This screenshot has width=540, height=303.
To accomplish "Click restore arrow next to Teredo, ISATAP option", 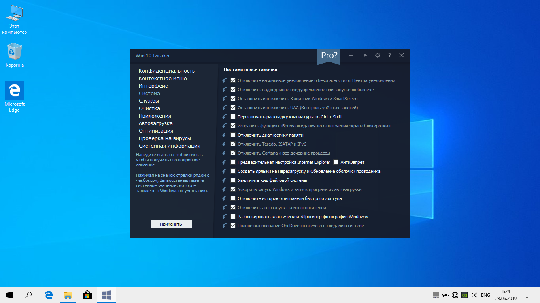I will [225, 144].
